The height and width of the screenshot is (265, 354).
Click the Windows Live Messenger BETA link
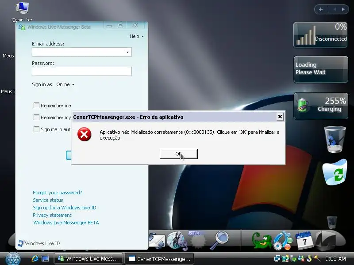[66, 223]
